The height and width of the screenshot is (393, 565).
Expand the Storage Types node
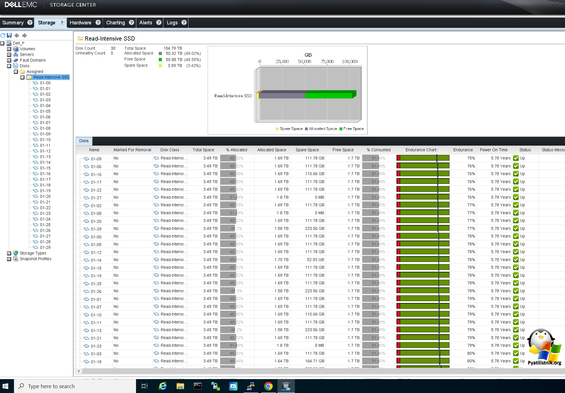[x=9, y=253]
